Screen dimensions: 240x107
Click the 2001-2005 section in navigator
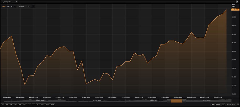(98, 101)
